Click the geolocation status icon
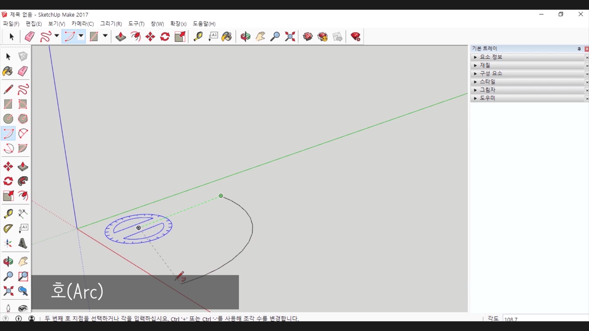Screen dimensions: 589x331 (x=6, y=318)
